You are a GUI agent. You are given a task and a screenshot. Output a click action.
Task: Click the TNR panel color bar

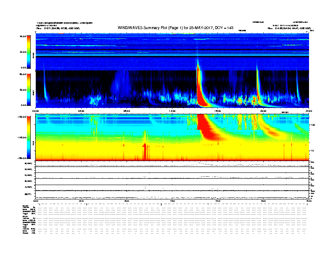click(29, 137)
